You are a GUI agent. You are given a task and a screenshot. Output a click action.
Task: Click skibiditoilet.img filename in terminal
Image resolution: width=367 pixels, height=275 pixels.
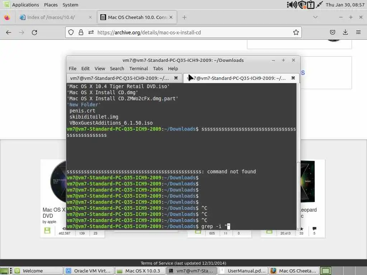click(x=94, y=117)
